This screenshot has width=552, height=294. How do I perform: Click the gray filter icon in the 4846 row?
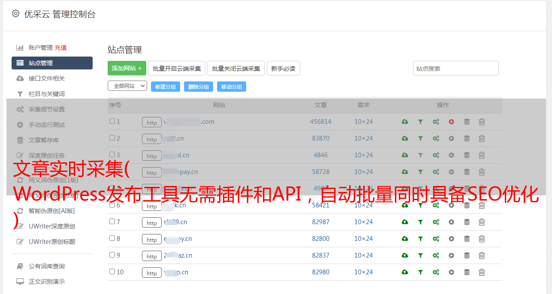tap(420, 155)
